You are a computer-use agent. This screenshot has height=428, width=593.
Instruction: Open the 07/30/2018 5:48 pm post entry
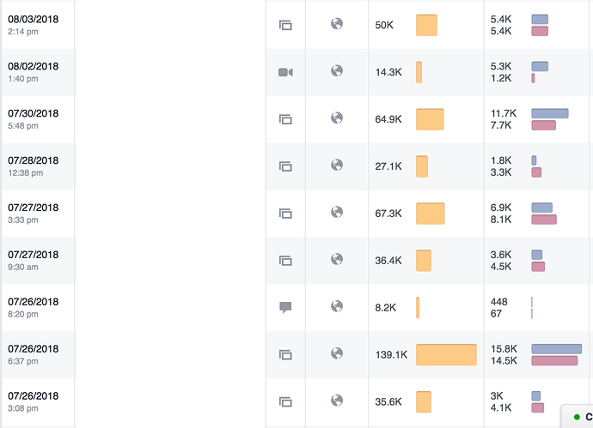pyautogui.click(x=33, y=119)
